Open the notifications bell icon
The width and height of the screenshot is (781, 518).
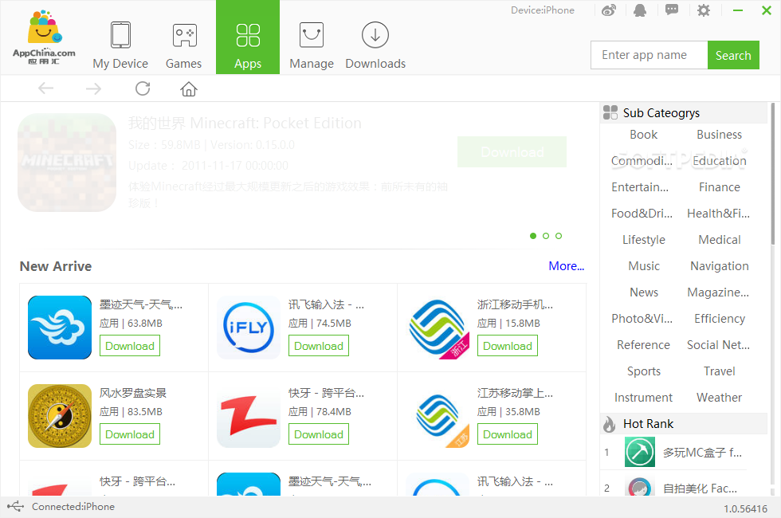(x=640, y=10)
